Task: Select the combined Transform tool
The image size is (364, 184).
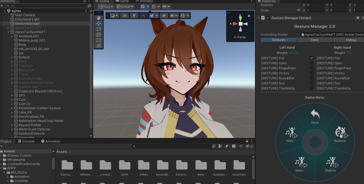Action: pos(99,46)
